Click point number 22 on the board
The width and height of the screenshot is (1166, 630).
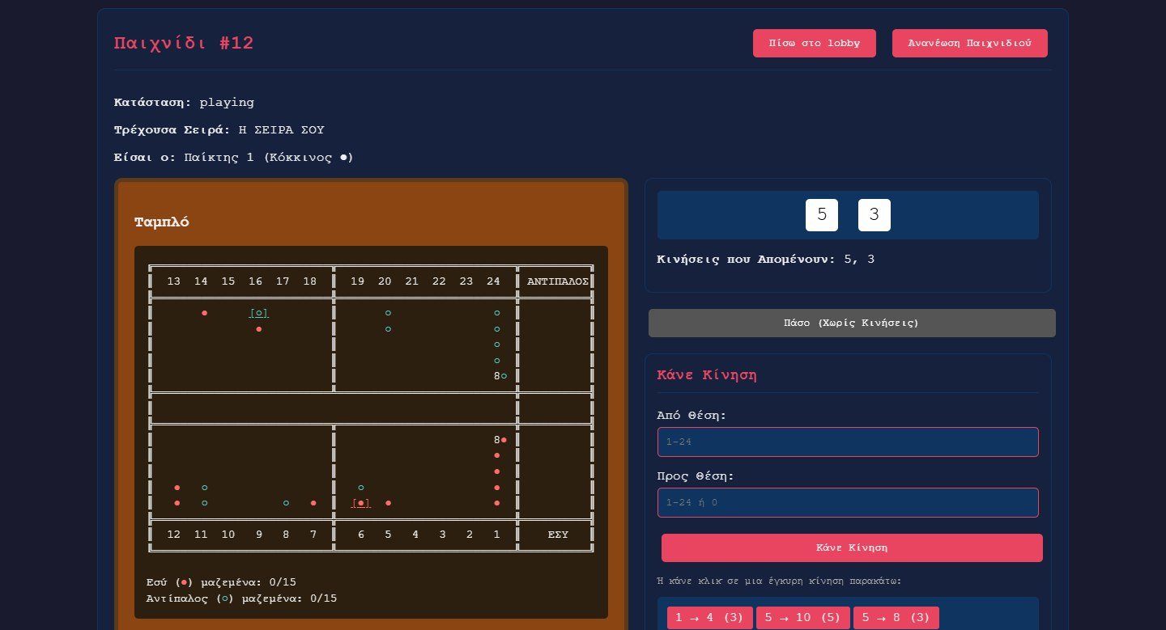pyautogui.click(x=440, y=281)
